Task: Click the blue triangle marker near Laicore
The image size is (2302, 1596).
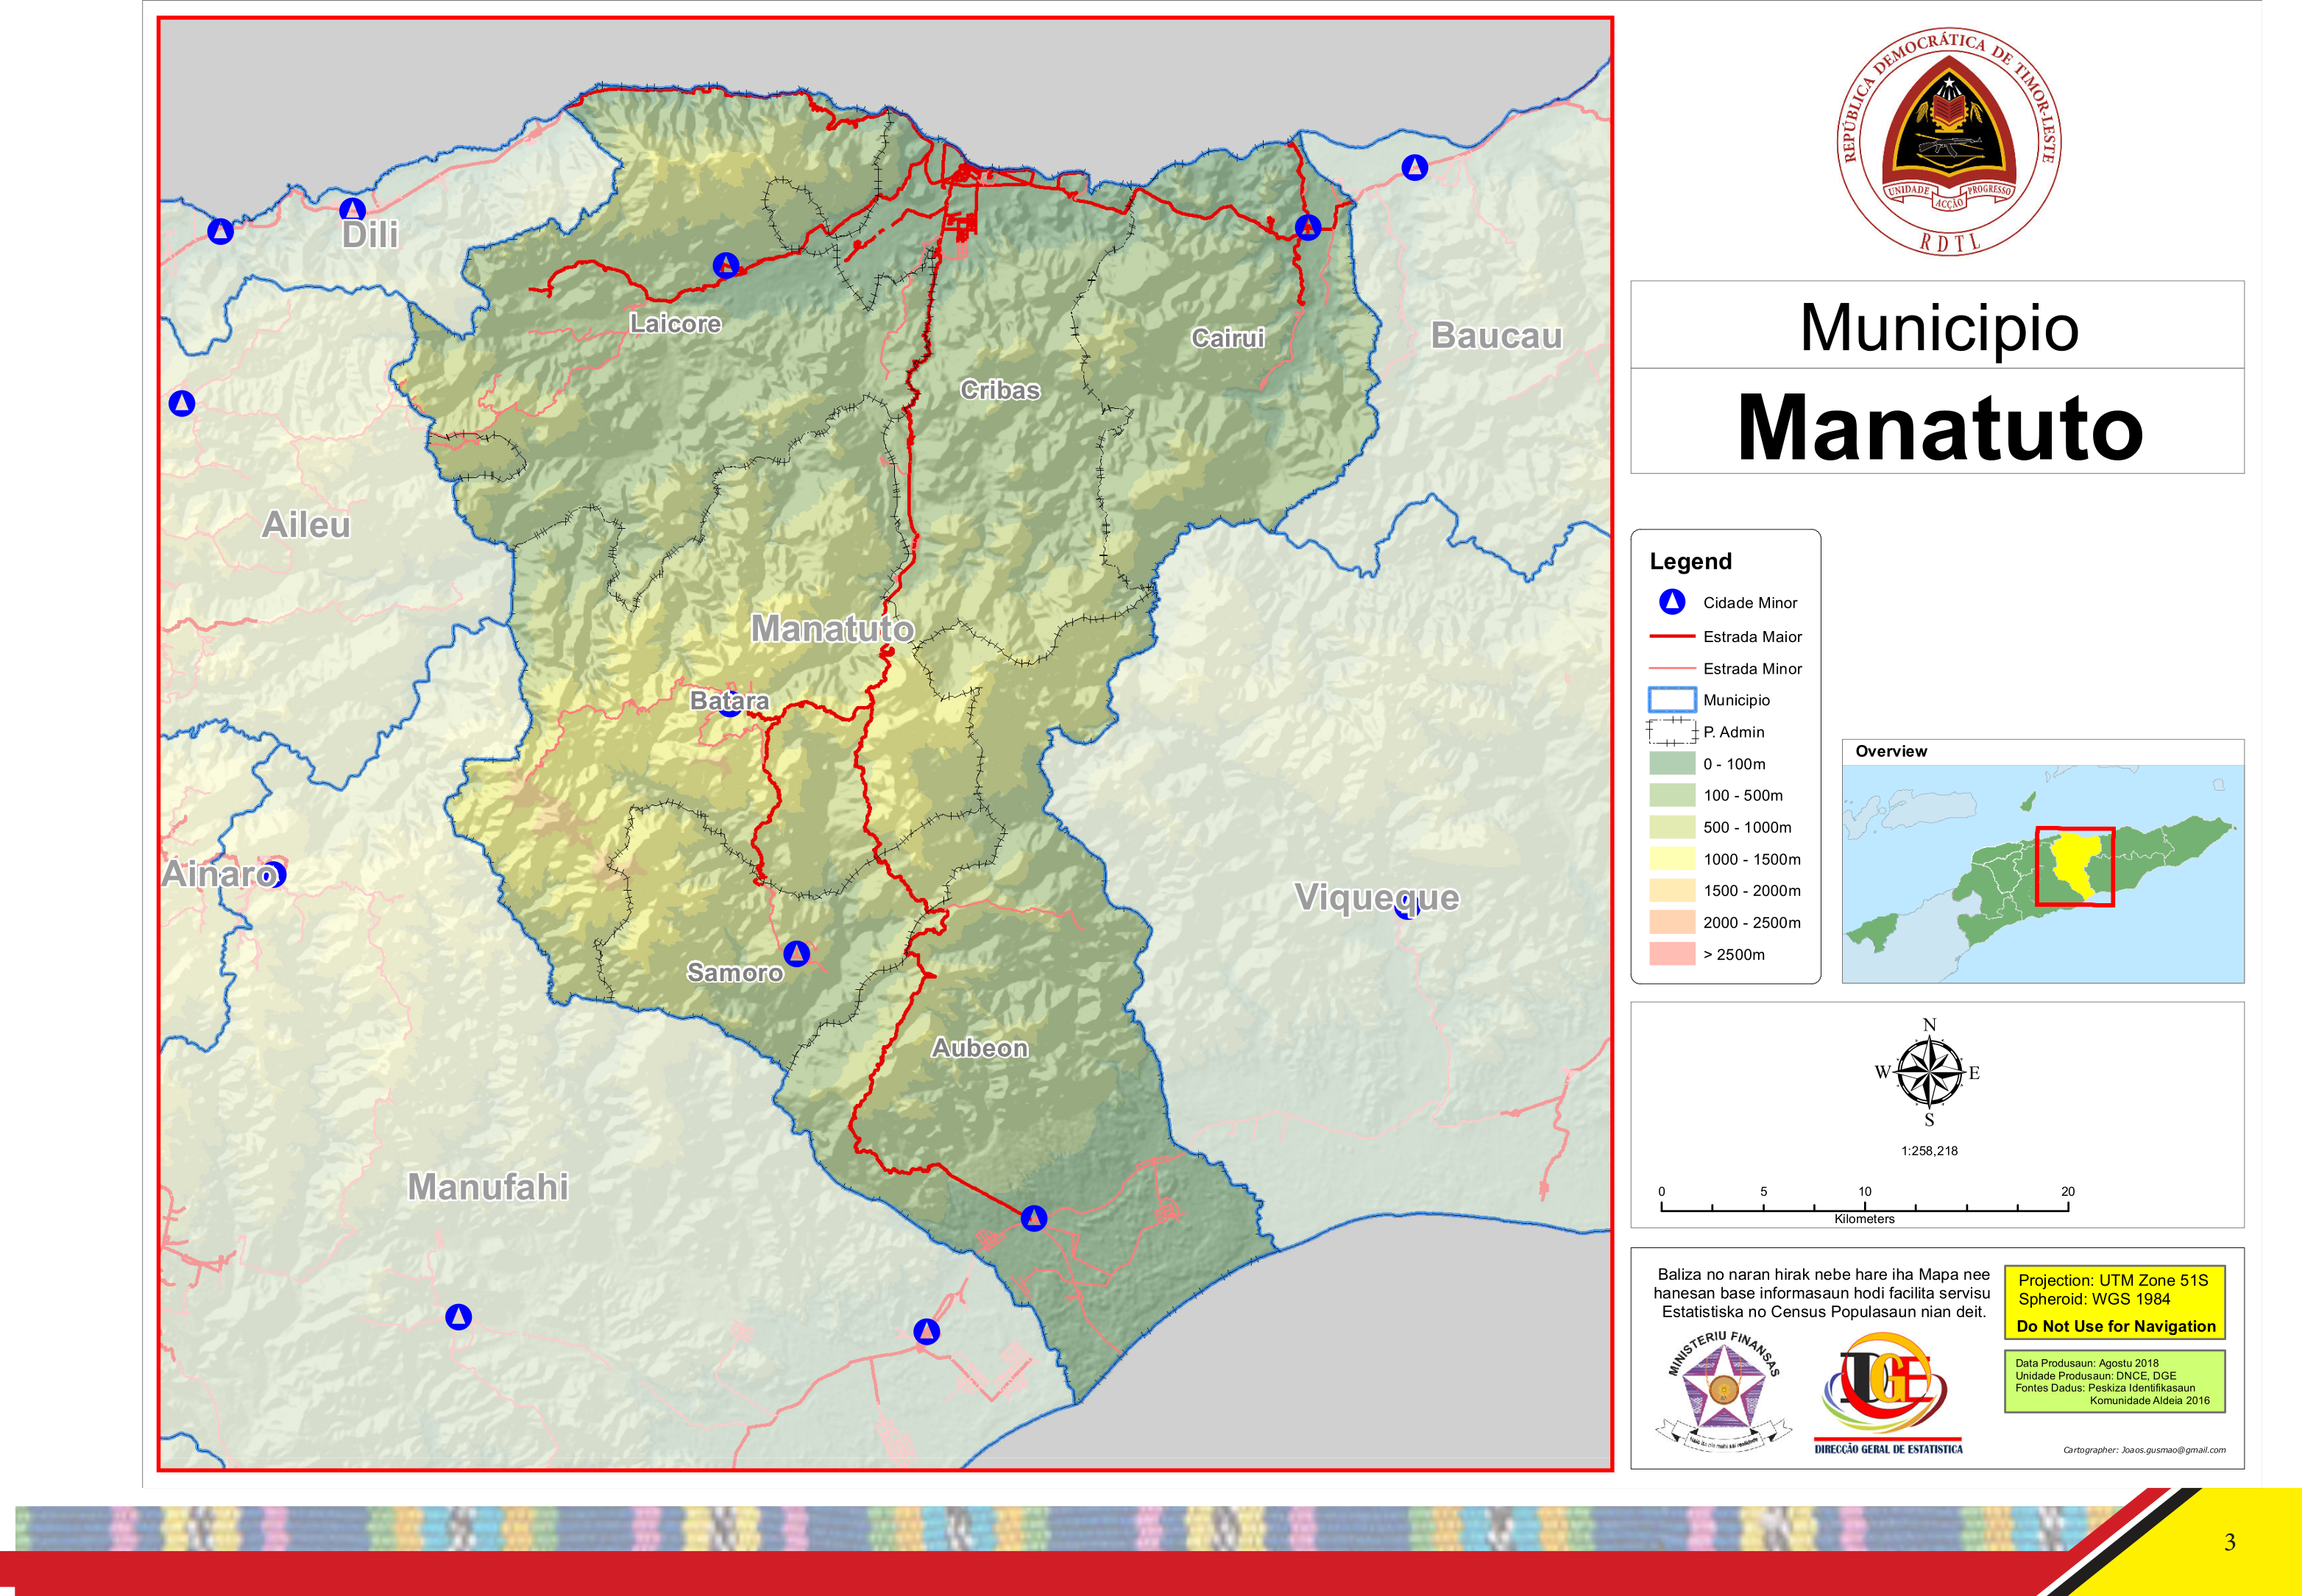Action: pyautogui.click(x=726, y=265)
